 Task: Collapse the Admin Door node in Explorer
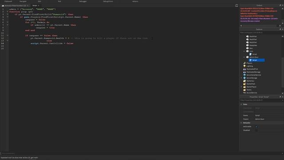point(244,57)
